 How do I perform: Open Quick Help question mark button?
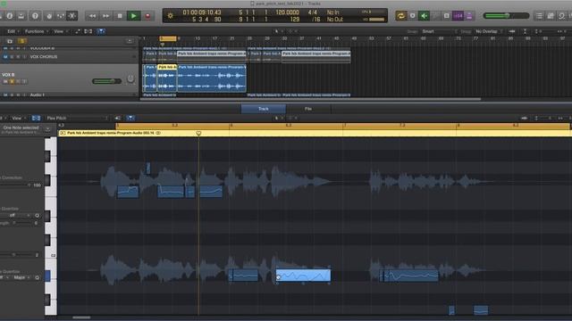pyautogui.click(x=35, y=16)
